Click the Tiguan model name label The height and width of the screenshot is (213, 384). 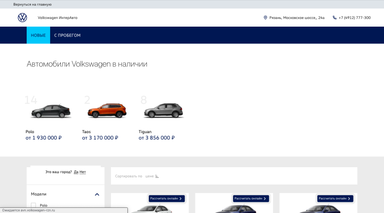[145, 132]
